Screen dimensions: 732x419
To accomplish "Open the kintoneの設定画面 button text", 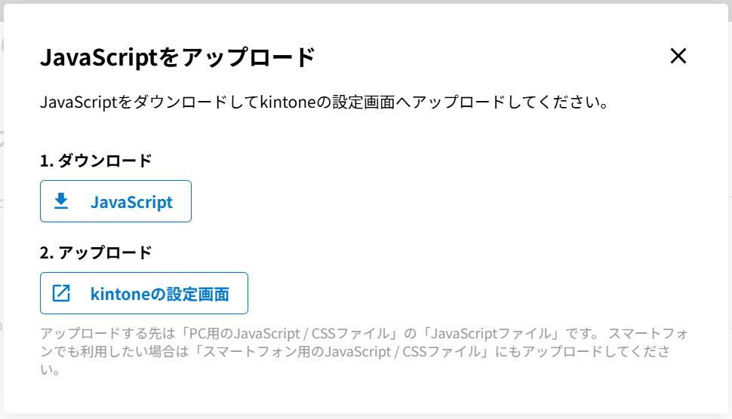I will click(x=159, y=294).
